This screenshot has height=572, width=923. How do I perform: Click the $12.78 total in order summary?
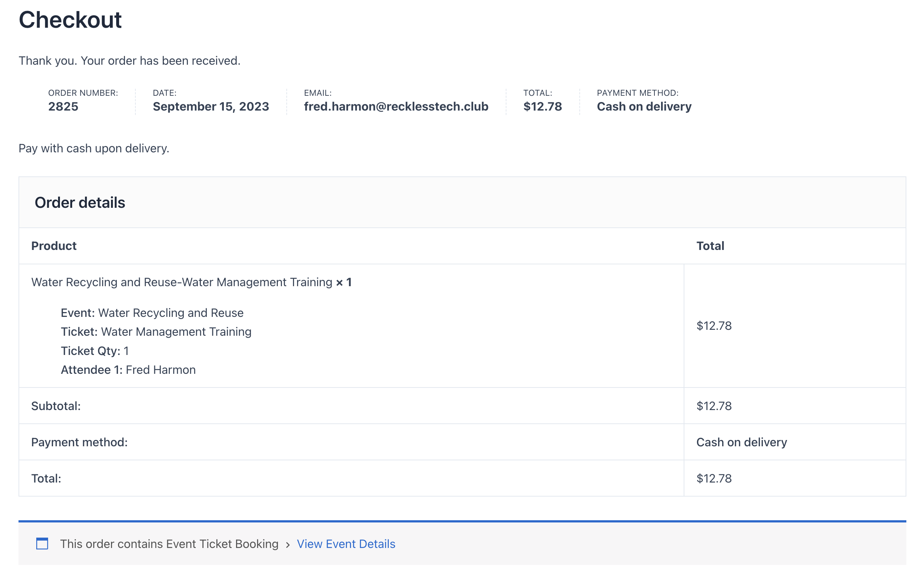point(542,107)
